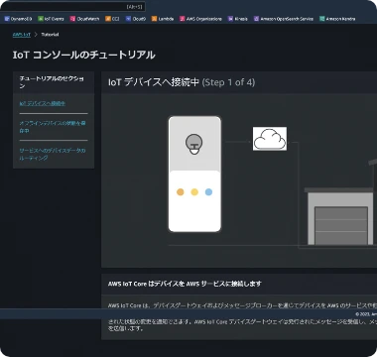Open the Amazon OpenSearch Service shortcut icon
This screenshot has width=377, height=357.
point(256,19)
